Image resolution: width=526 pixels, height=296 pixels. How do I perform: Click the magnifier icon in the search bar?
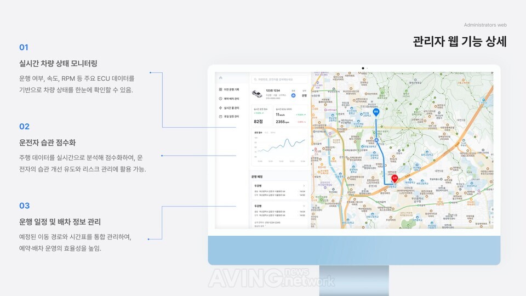(x=255, y=79)
